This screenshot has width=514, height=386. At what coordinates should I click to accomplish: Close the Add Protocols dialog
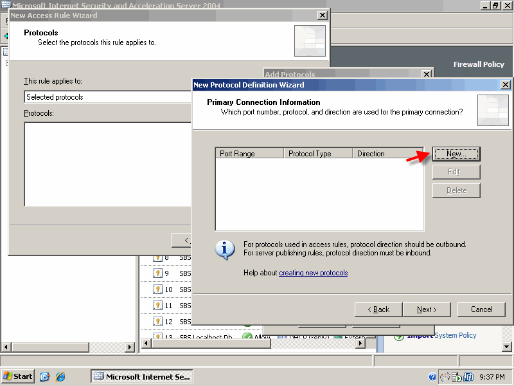click(427, 74)
